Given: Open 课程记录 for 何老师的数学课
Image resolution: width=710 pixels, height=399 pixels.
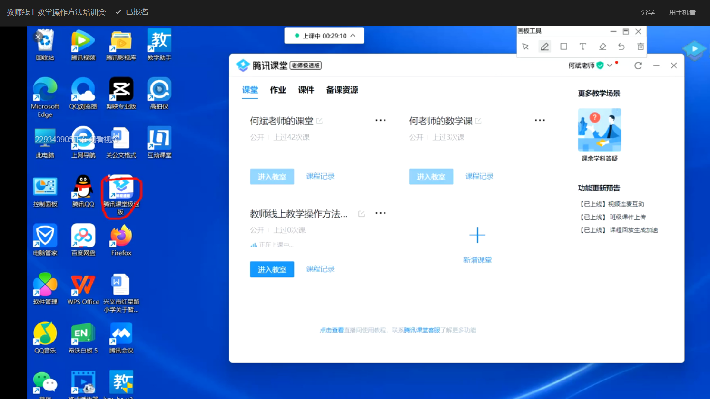Looking at the screenshot, I should (x=479, y=176).
